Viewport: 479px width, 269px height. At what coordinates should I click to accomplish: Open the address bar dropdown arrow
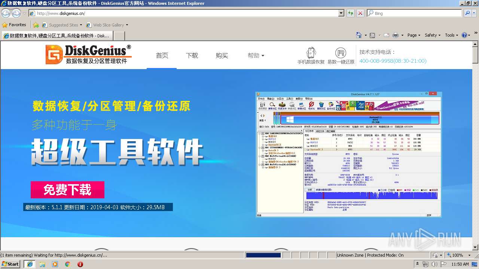point(341,13)
